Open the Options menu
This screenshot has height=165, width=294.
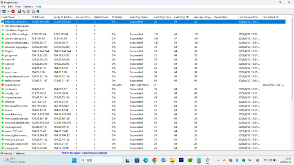point(28,7)
